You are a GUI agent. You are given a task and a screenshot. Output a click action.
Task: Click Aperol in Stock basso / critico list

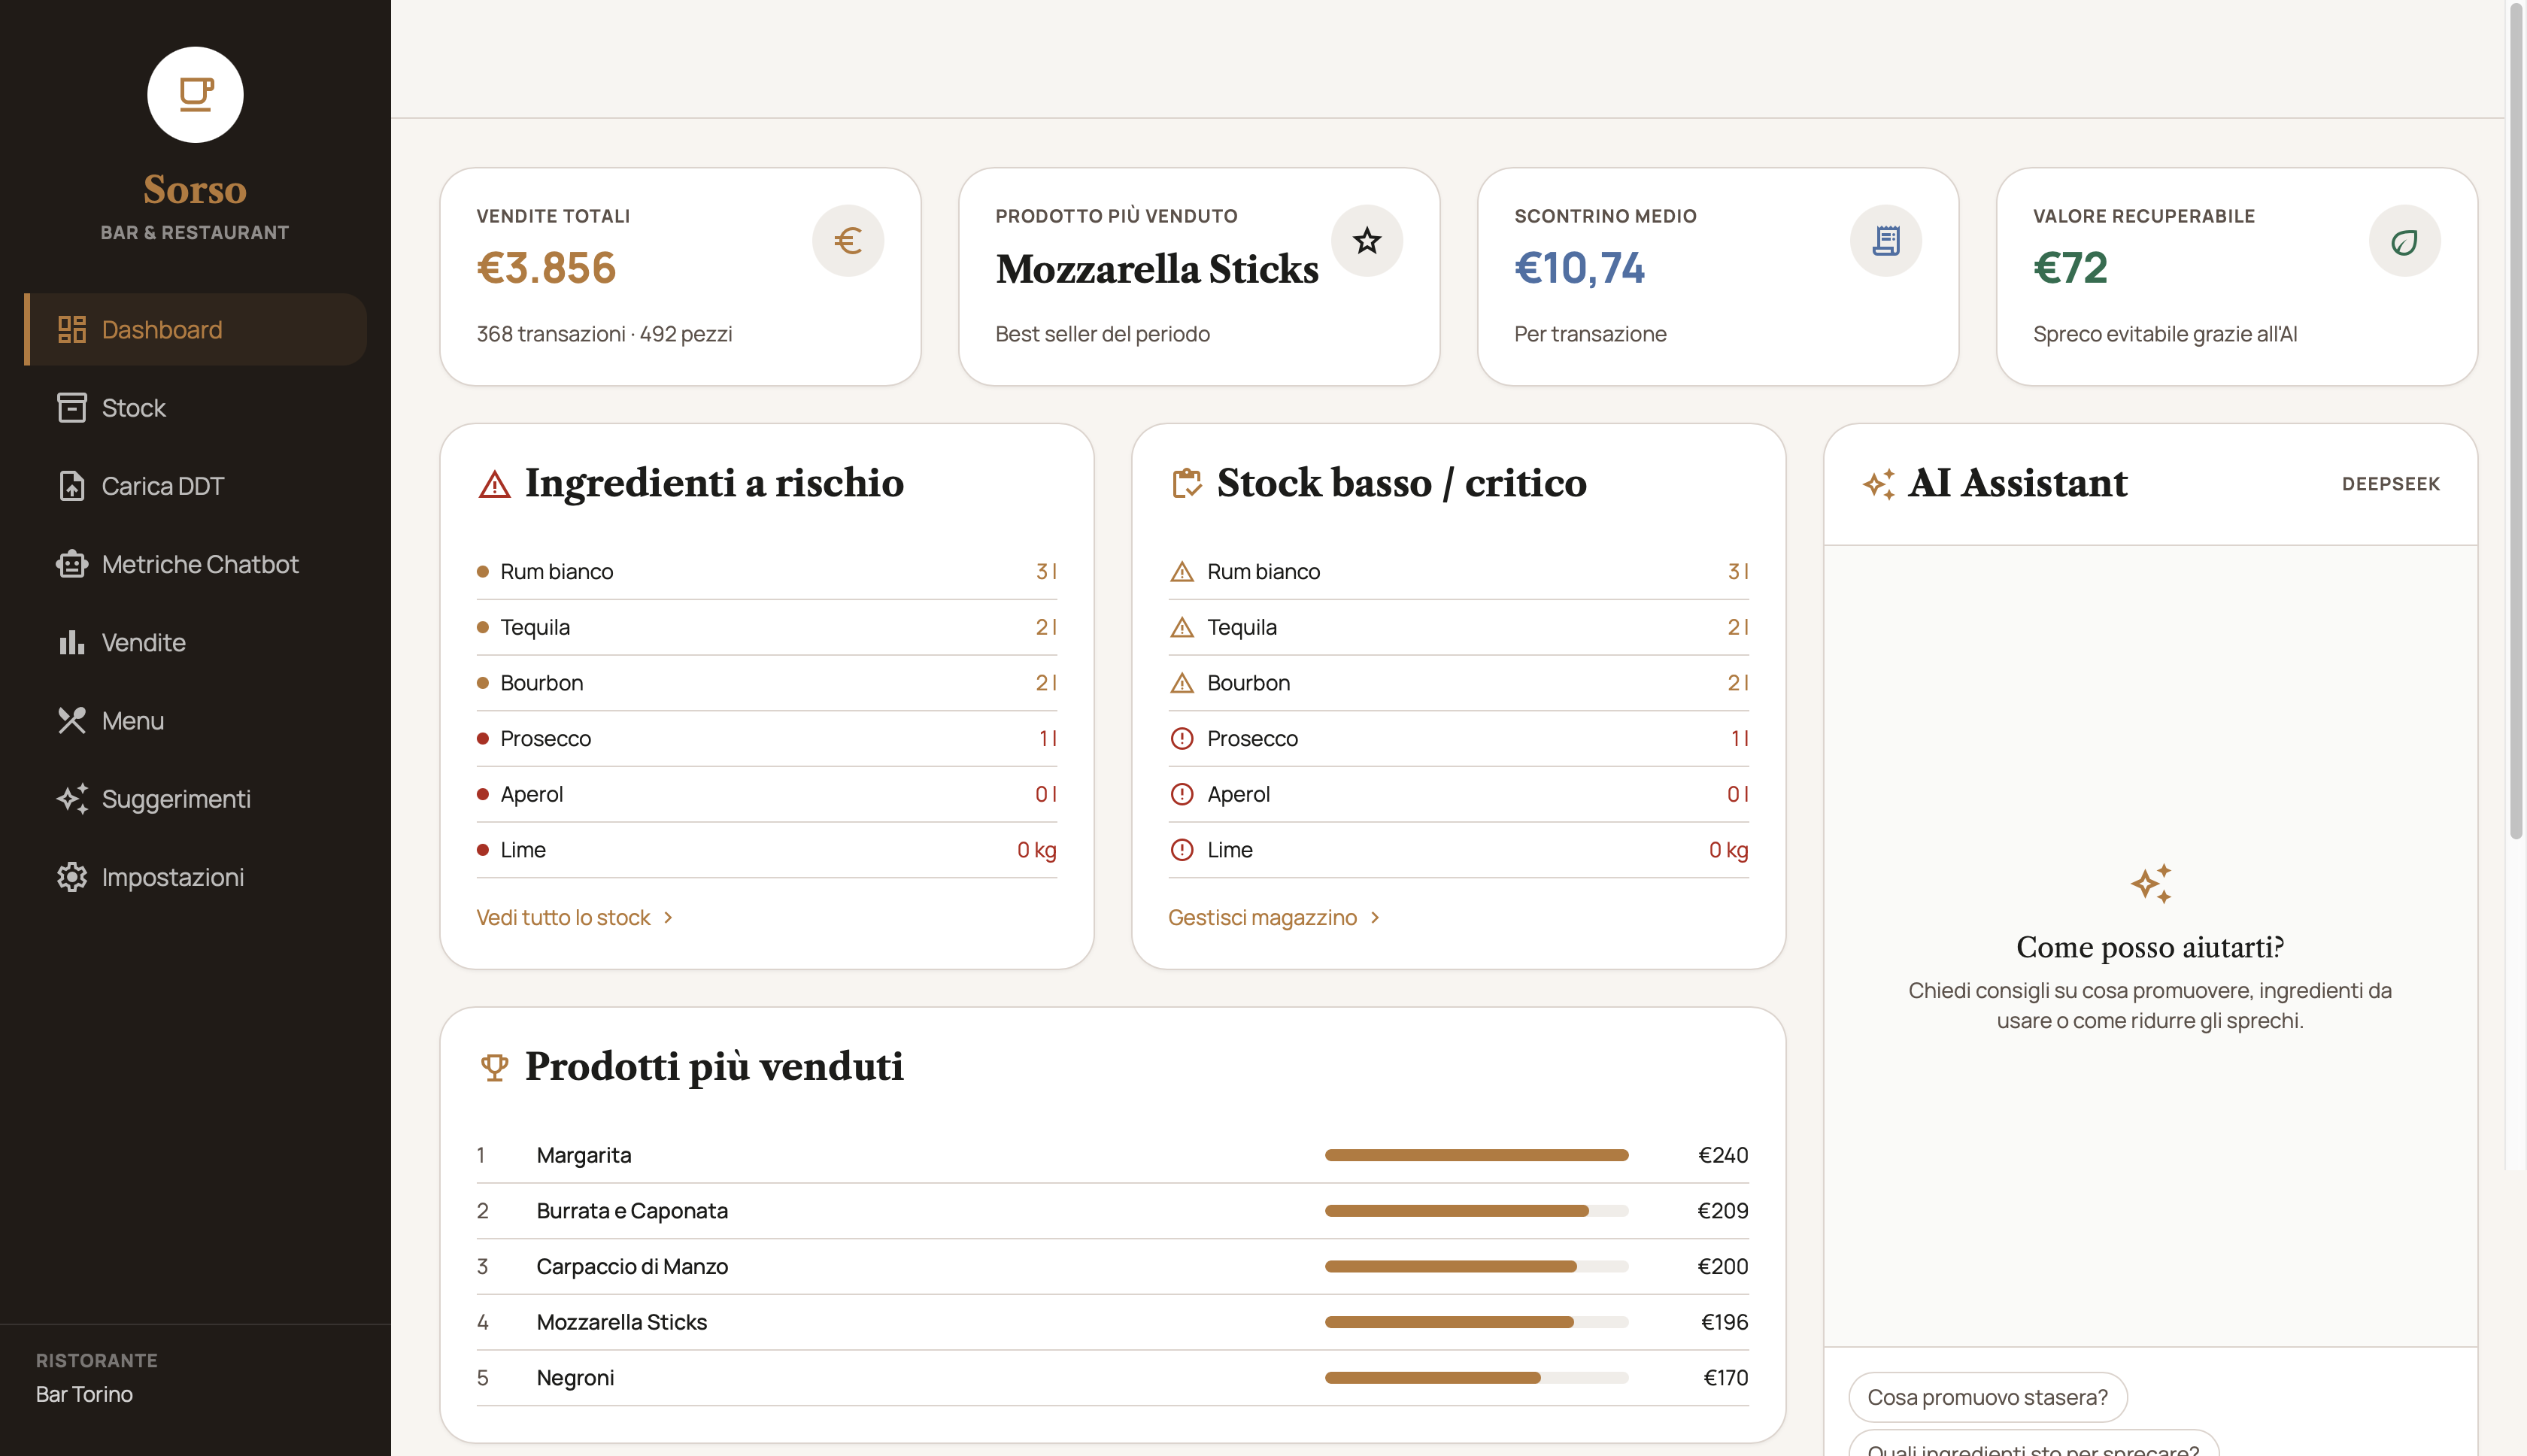[1238, 794]
